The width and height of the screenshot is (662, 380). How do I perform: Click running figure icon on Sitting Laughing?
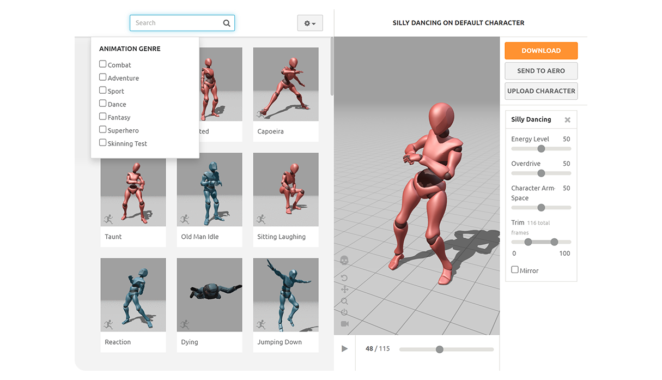261,219
